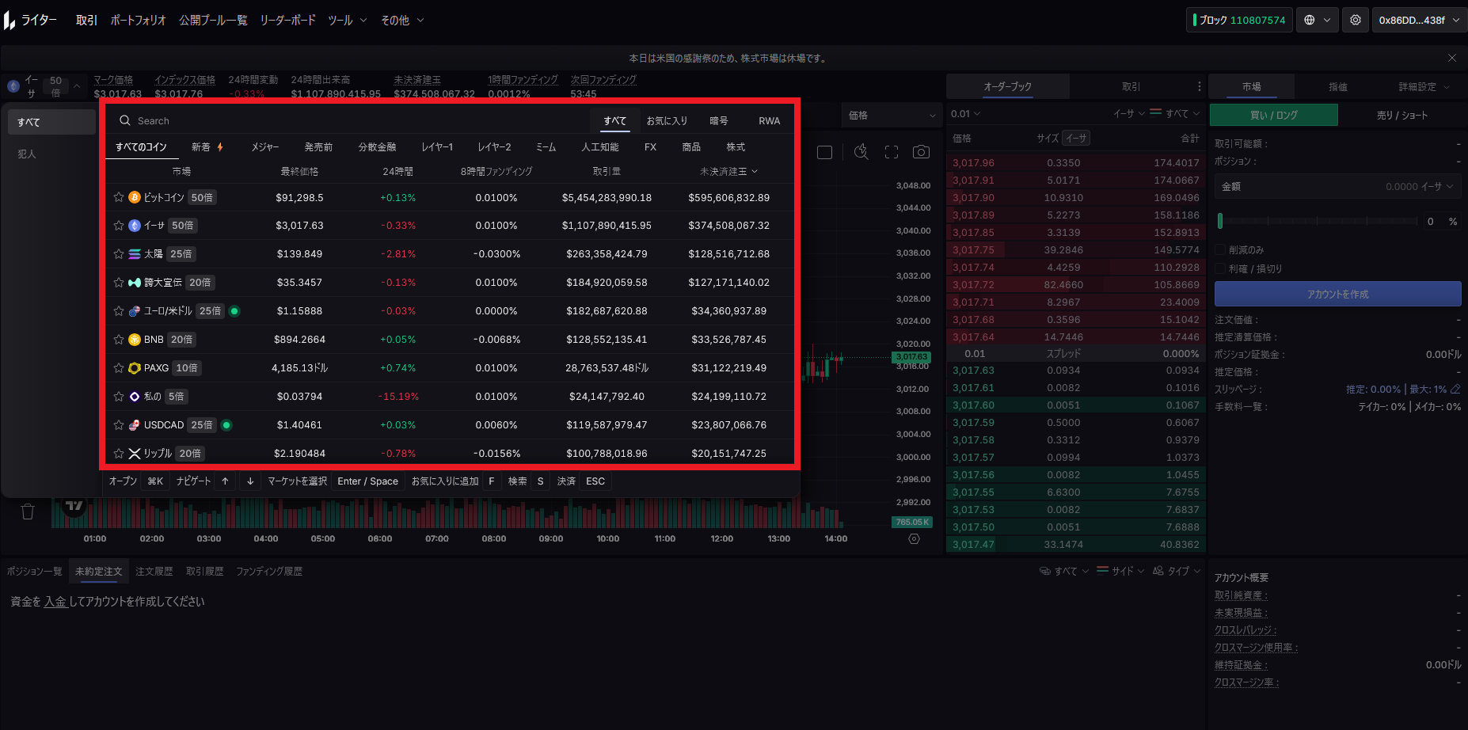Click the chart settings gear below the price axis
The height and width of the screenshot is (730, 1468).
click(914, 538)
